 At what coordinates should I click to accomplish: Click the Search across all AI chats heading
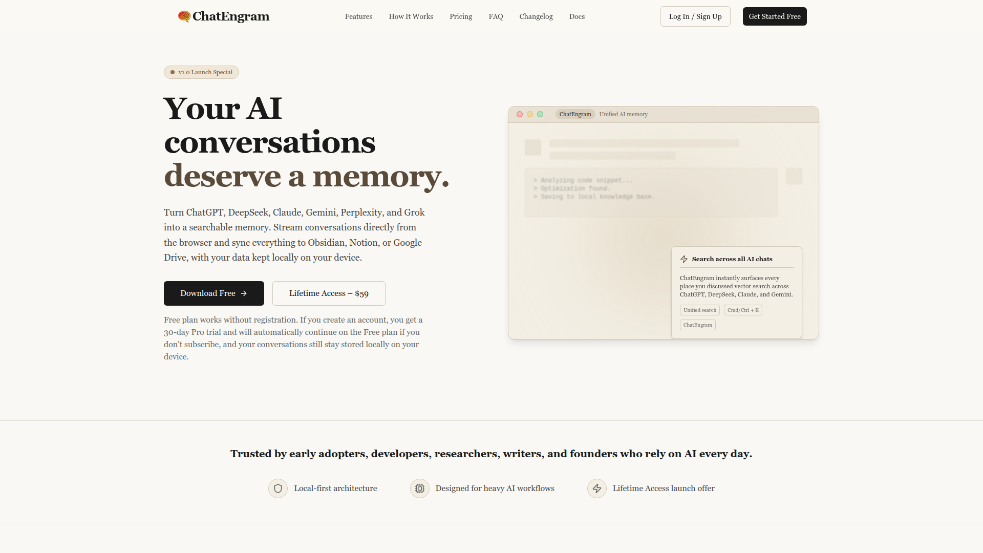point(732,259)
